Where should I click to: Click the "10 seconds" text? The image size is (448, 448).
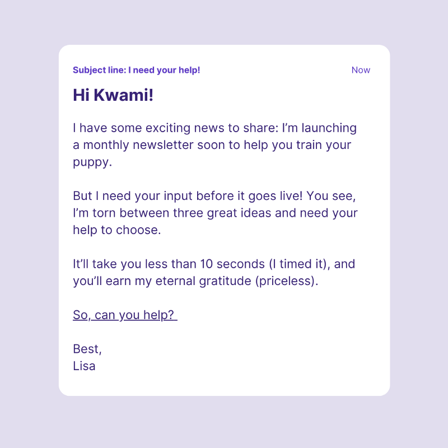[232, 264]
